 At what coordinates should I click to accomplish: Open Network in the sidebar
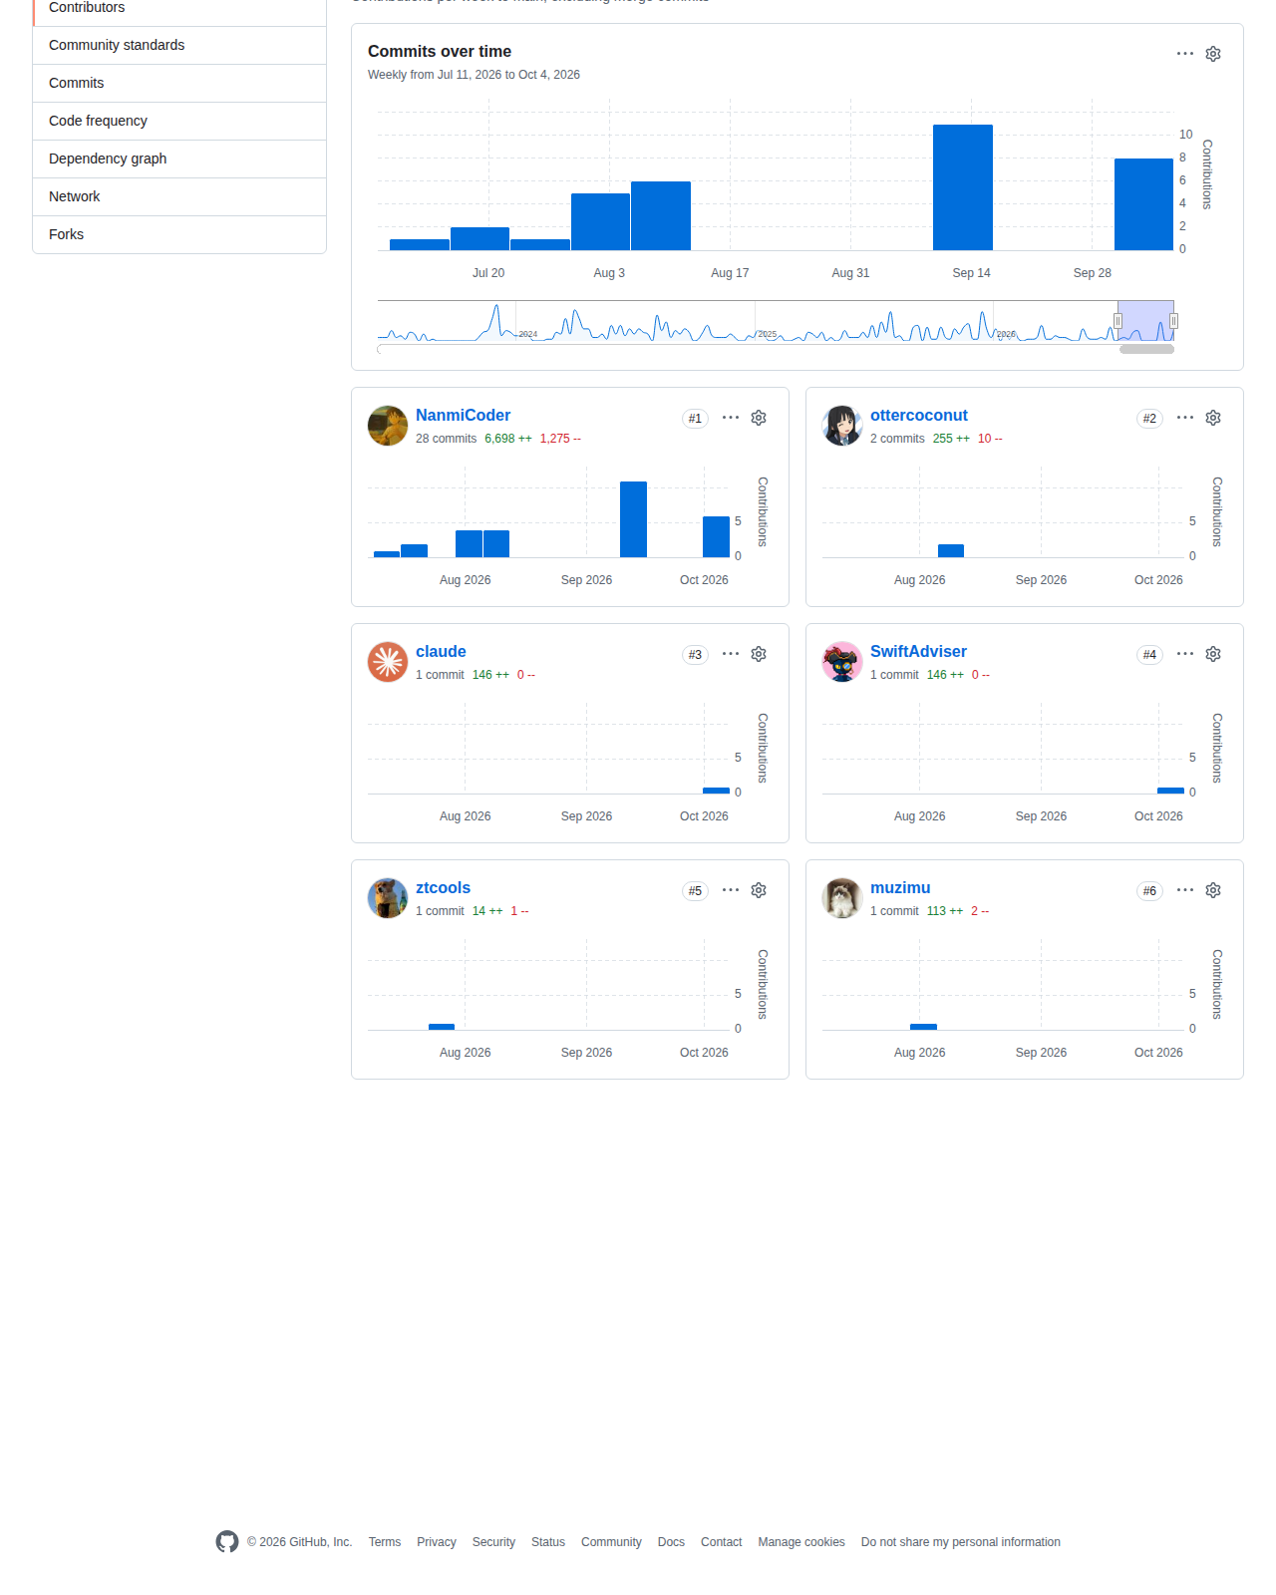(x=179, y=196)
